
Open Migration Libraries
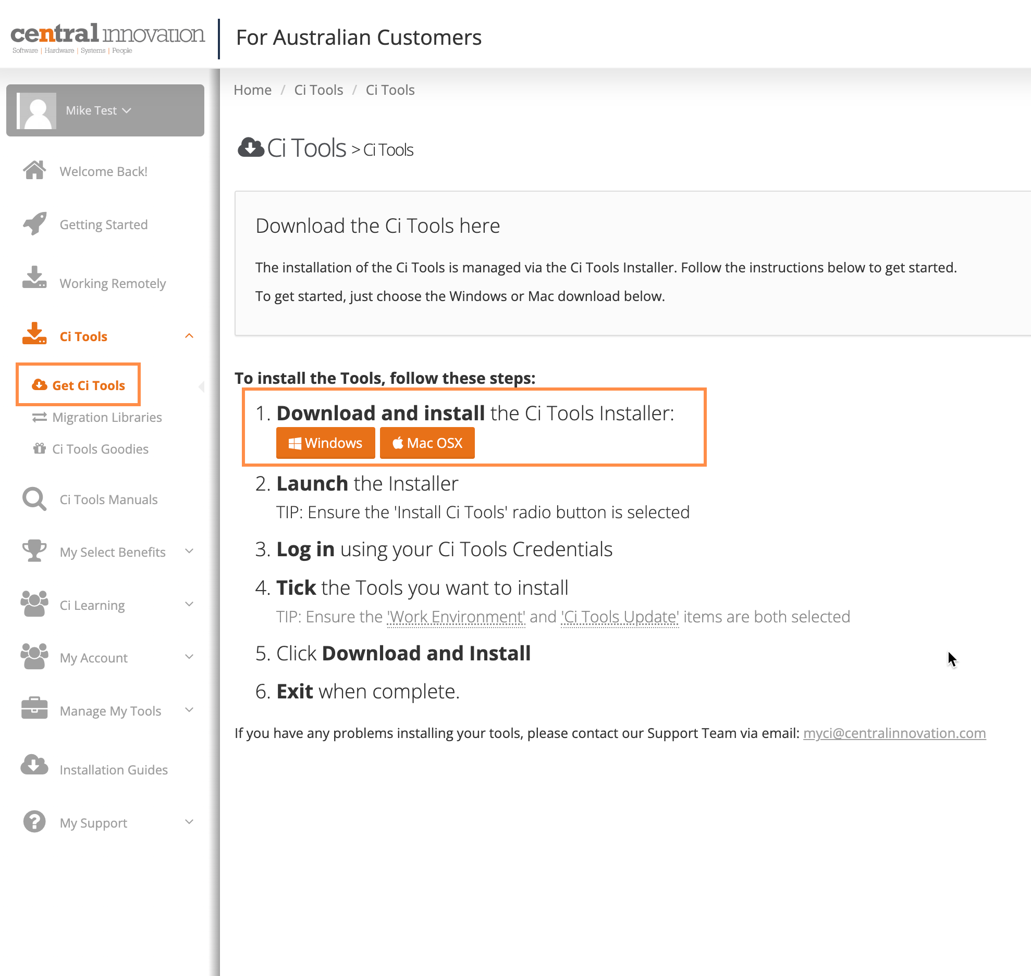point(107,417)
